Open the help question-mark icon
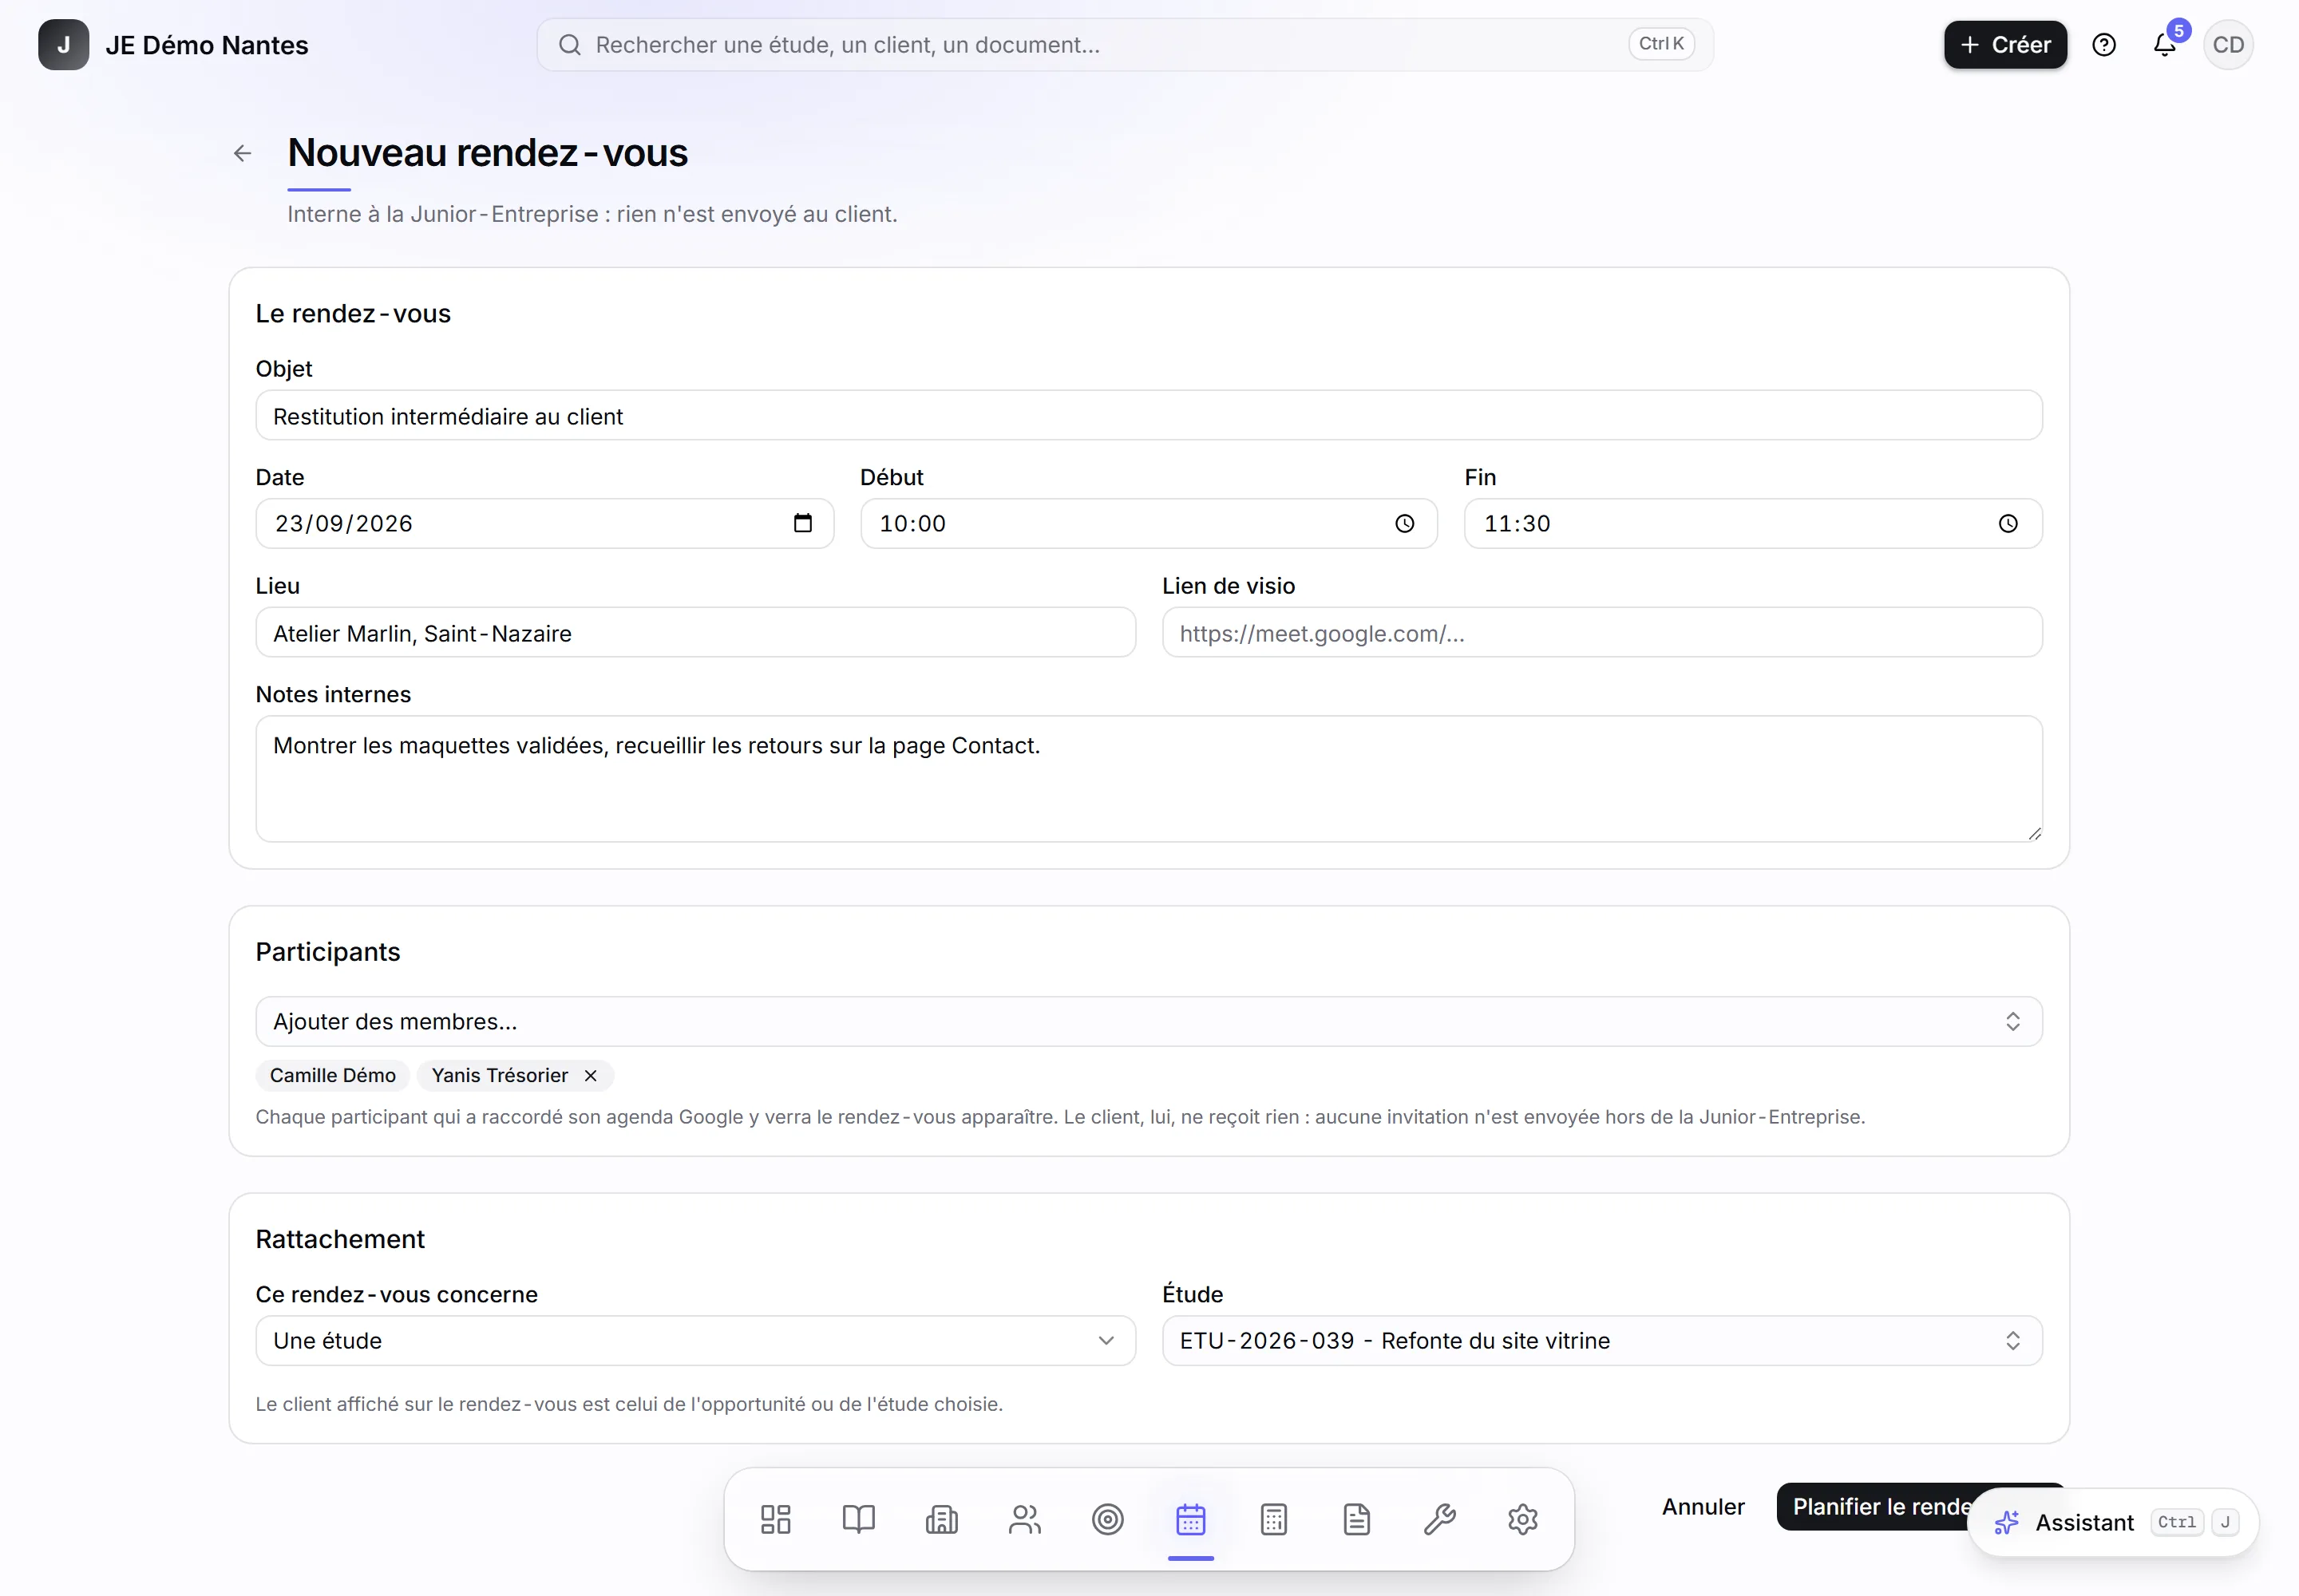Image resolution: width=2299 pixels, height=1596 pixels. coord(2104,45)
